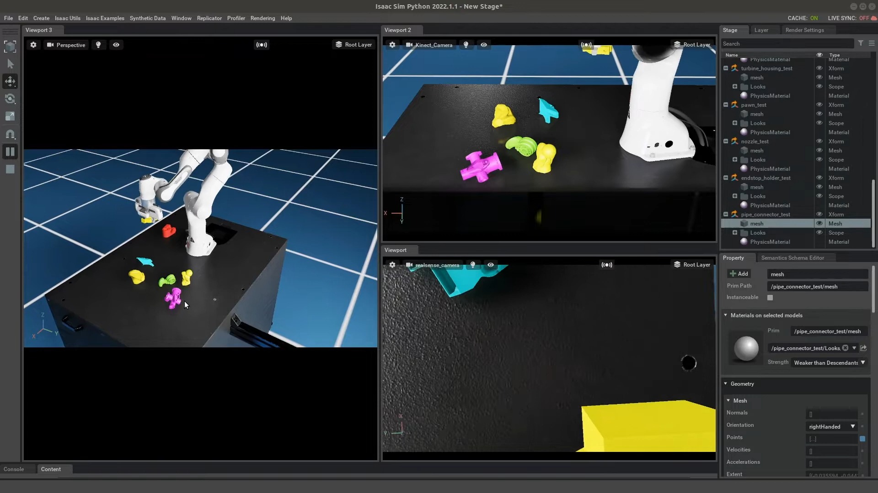Stop the simulation
The height and width of the screenshot is (493, 878).
click(x=10, y=169)
